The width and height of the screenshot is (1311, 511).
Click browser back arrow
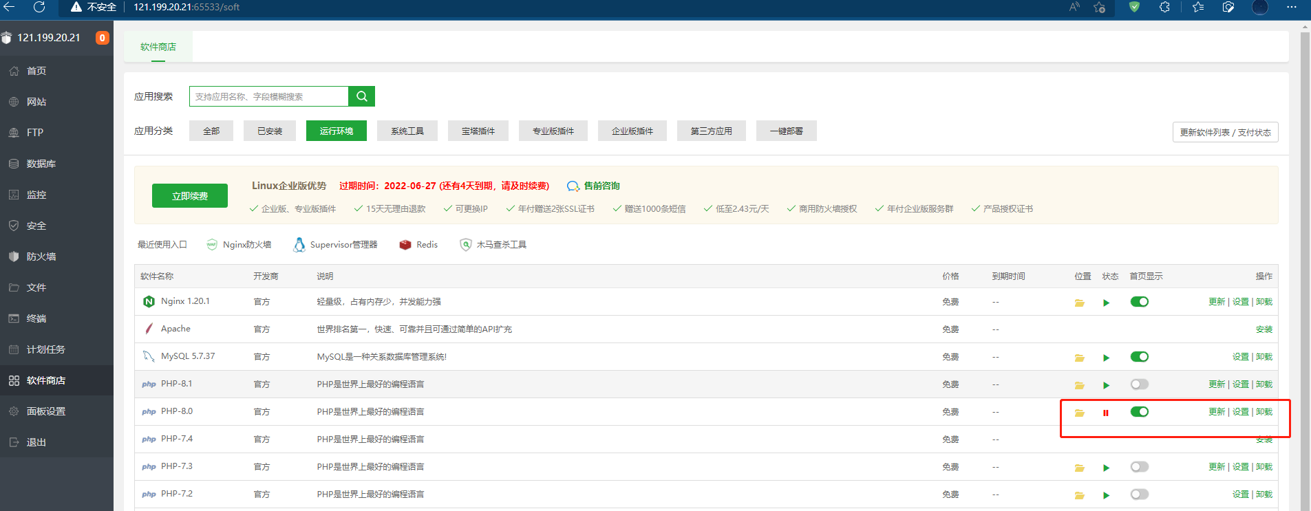9,7
